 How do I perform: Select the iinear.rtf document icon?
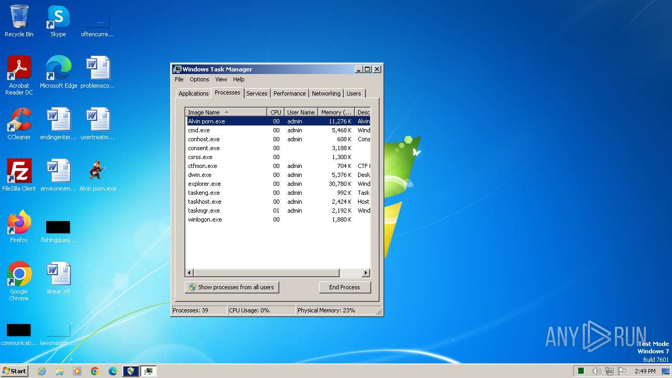click(x=58, y=278)
